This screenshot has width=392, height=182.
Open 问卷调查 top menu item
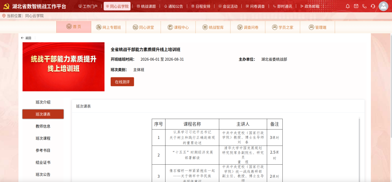[255, 6]
